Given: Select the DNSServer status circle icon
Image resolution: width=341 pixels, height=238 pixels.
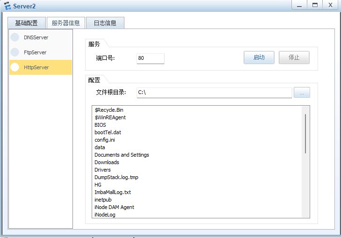Looking at the screenshot, I should pos(15,37).
